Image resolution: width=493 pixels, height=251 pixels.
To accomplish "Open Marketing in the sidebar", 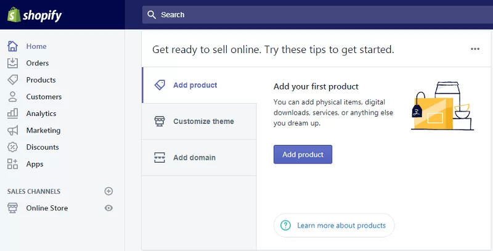I will [x=43, y=130].
